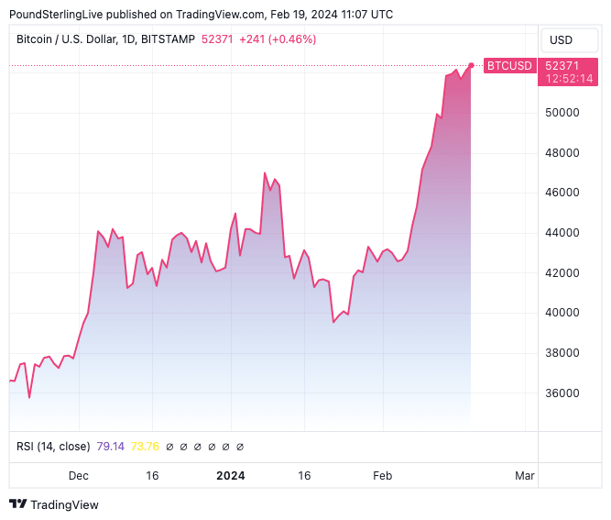Click the last price dot marker on chart
This screenshot has height=520, width=611.
click(471, 65)
